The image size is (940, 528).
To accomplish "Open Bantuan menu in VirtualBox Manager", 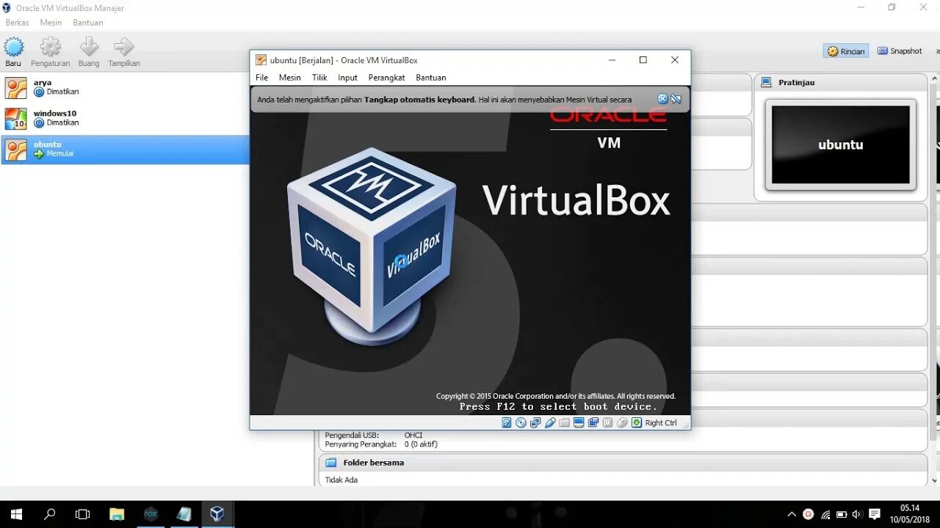I will (x=87, y=23).
